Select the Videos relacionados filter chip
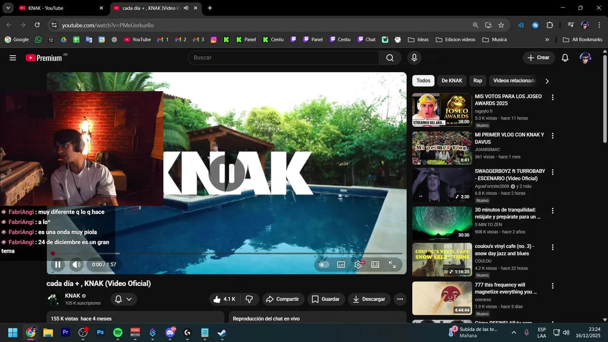Image resolution: width=608 pixels, height=342 pixels. (514, 81)
